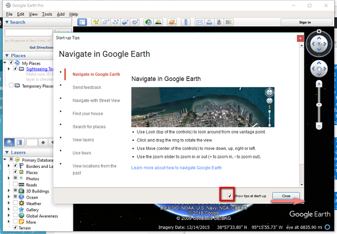The image size is (337, 234).
Task: Collapse the Layers panel header
Action: point(7,153)
